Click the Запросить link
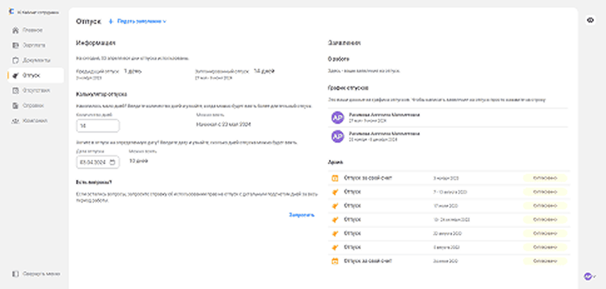Viewport: 606px width, 289px height. (x=302, y=215)
